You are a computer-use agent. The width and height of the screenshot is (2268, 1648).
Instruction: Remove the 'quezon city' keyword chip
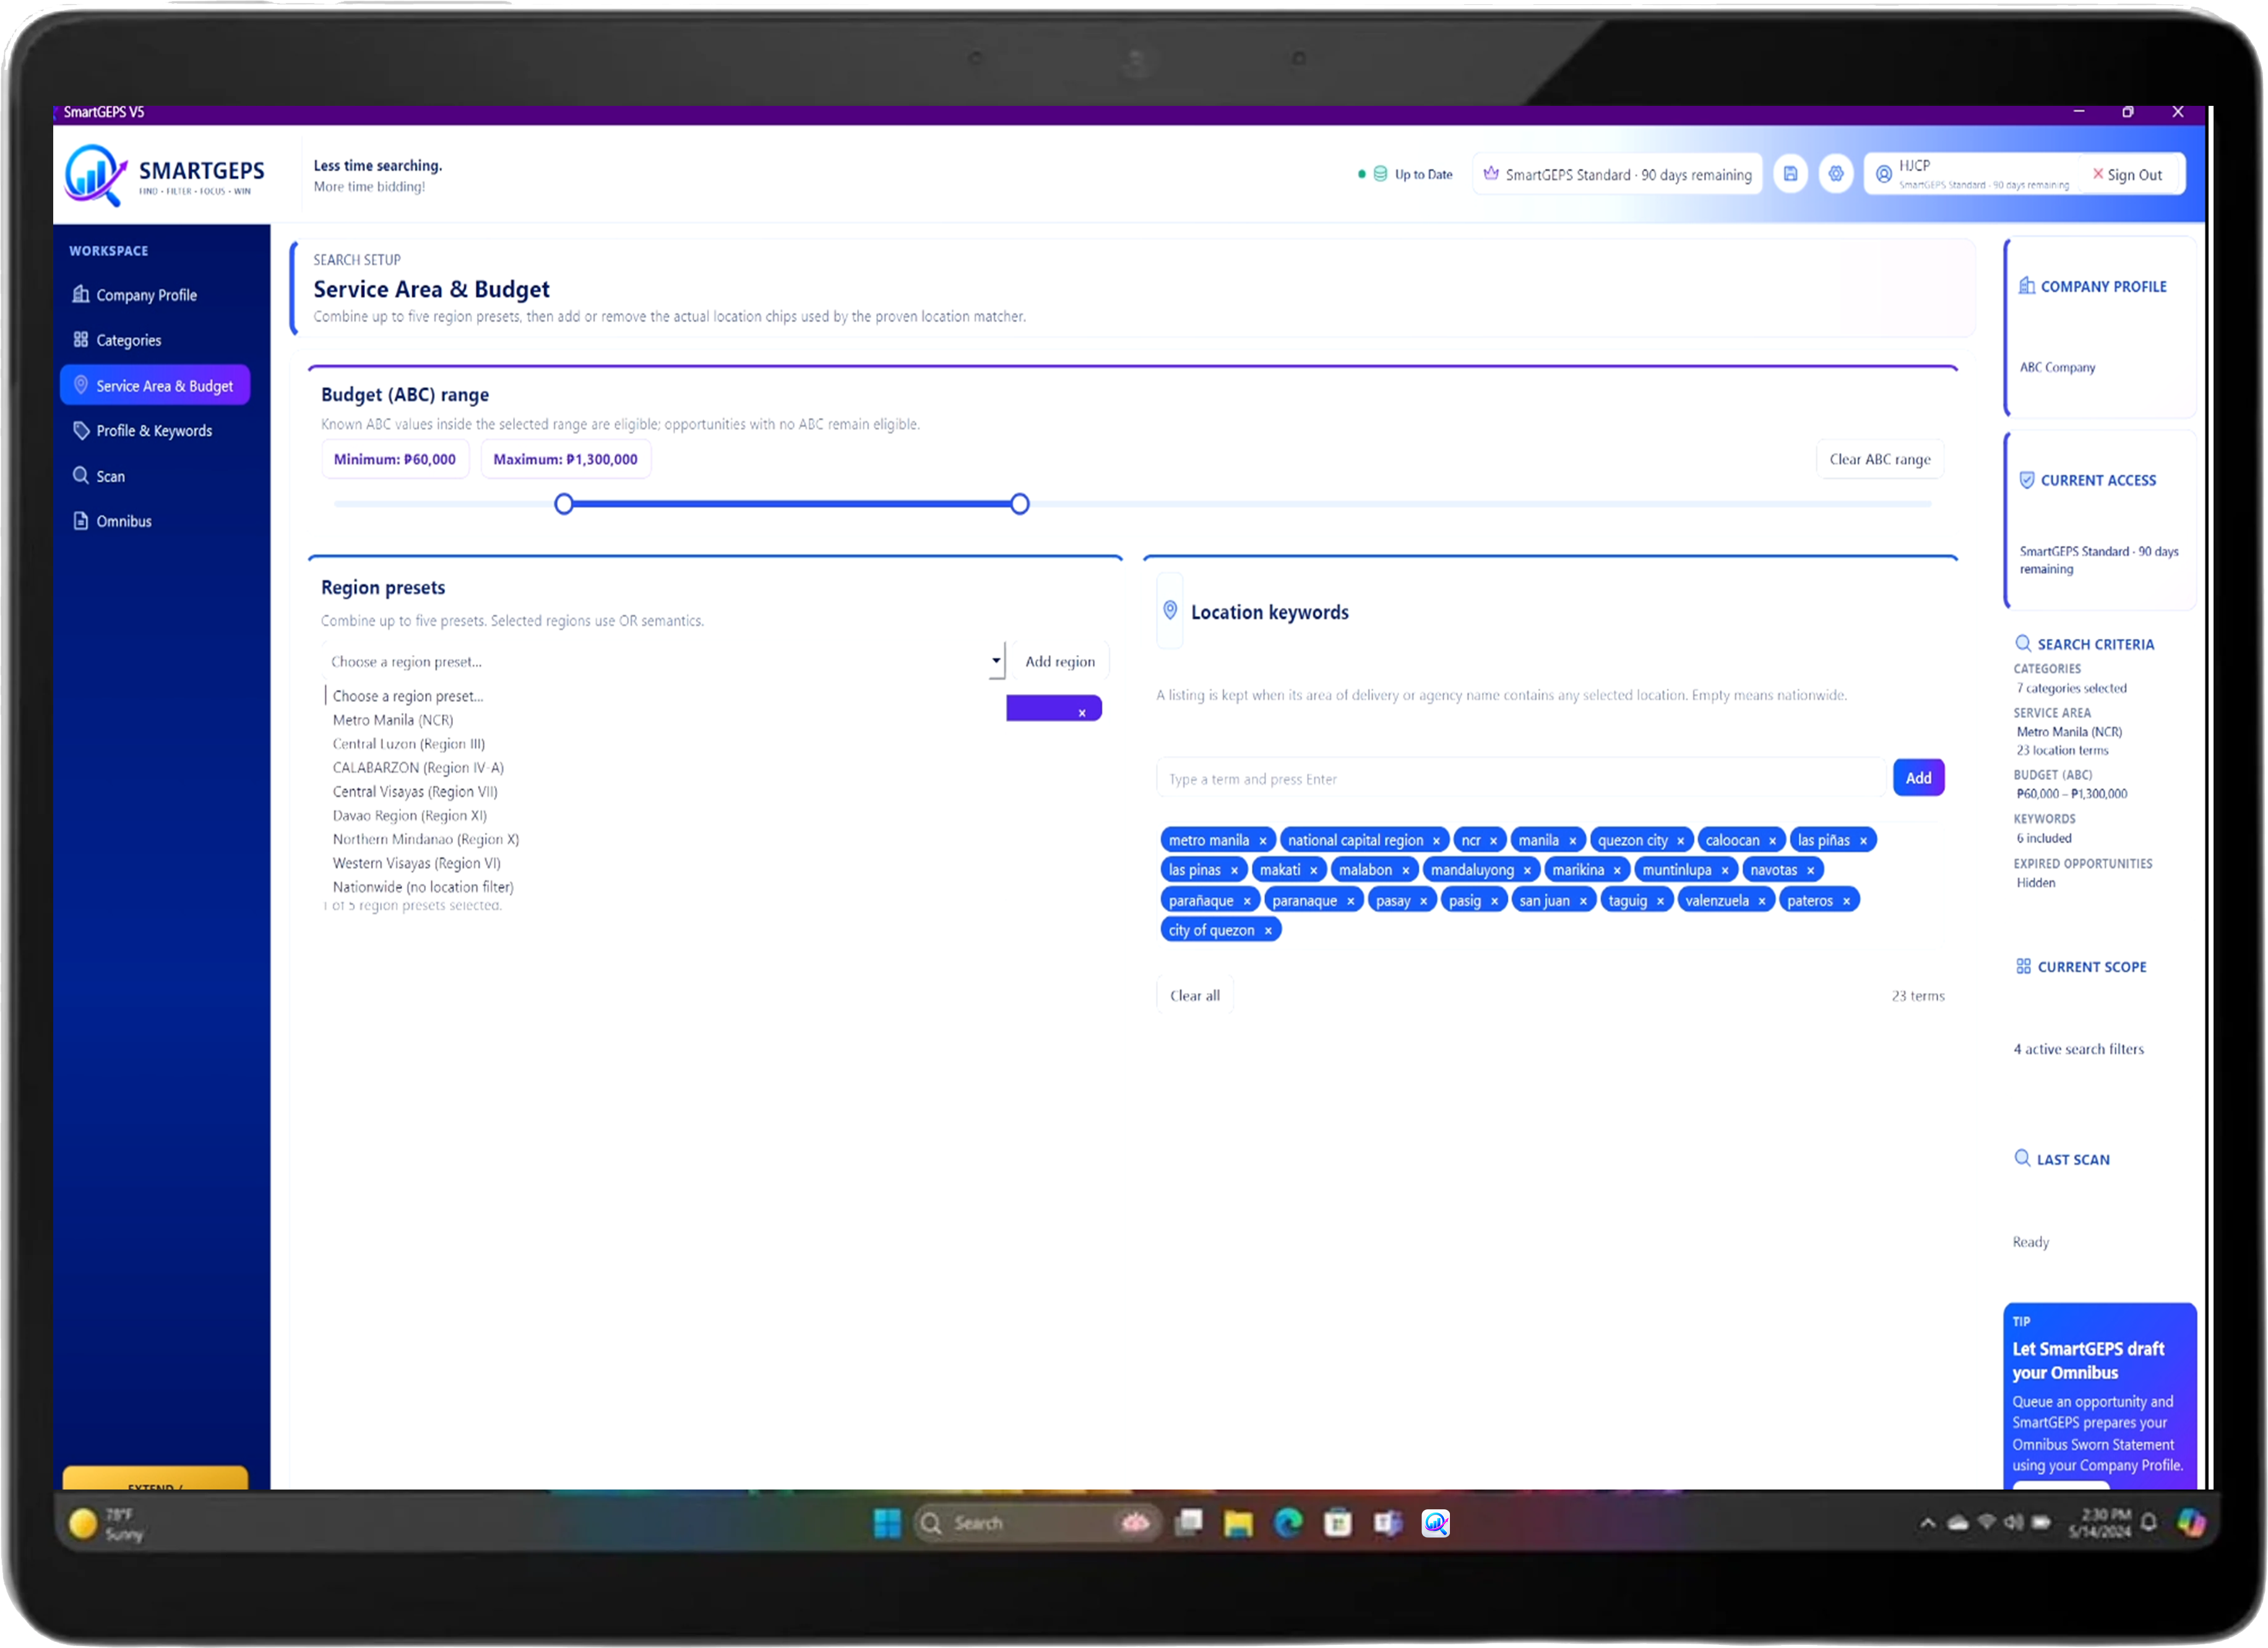click(1681, 841)
